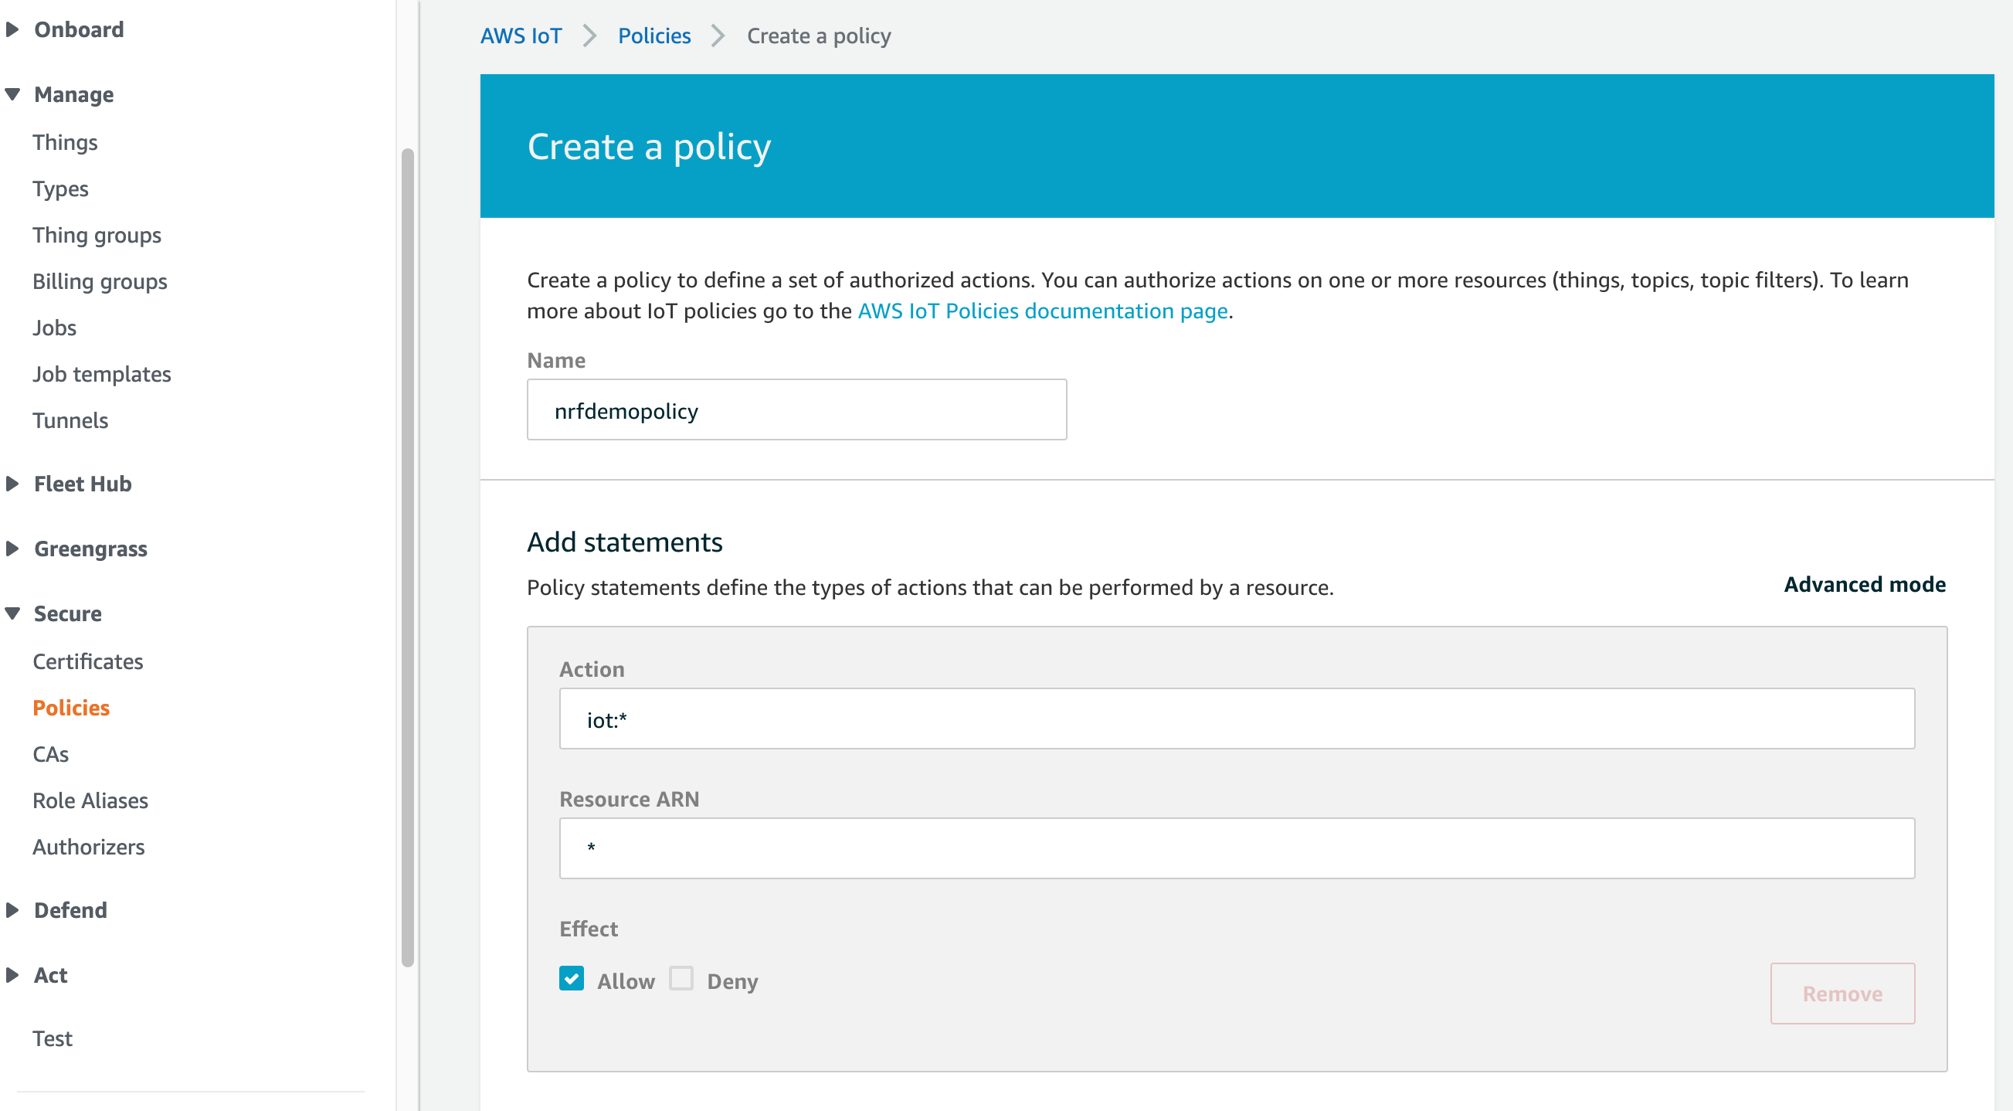2013x1111 pixels.
Task: Click the policy Name field showing nrfdemopolicy
Action: 796,409
